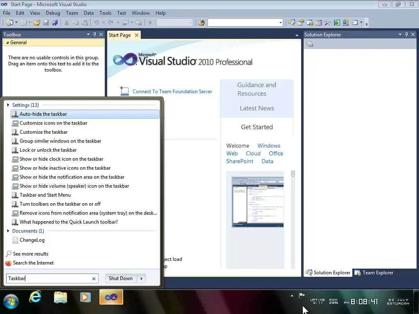This screenshot has width=419, height=314.
Task: Toggle the Toolbox panel auto-hide pin
Action: (95, 34)
